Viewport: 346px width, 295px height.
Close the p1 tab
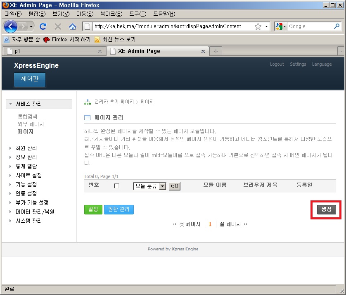(100, 52)
